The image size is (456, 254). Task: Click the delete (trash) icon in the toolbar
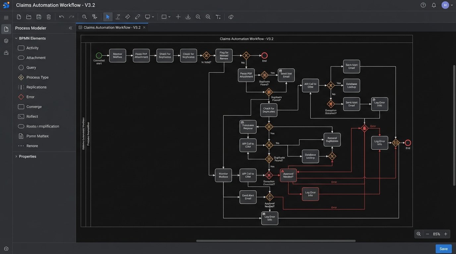[48, 17]
